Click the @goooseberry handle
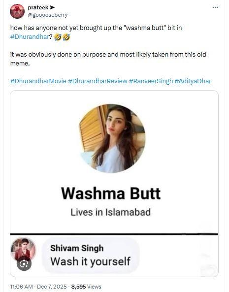229x292 pixels. (x=47, y=15)
